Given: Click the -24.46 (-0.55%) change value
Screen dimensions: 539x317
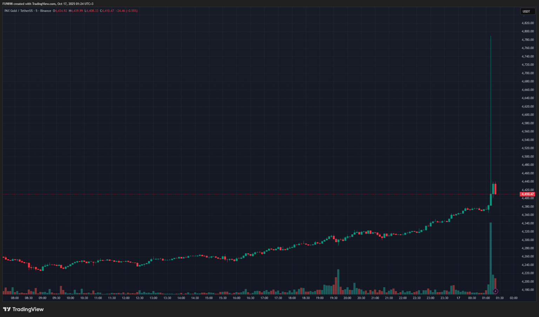Looking at the screenshot, I should 127,11.
